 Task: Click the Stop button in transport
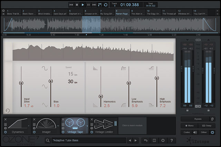(76, 4)
